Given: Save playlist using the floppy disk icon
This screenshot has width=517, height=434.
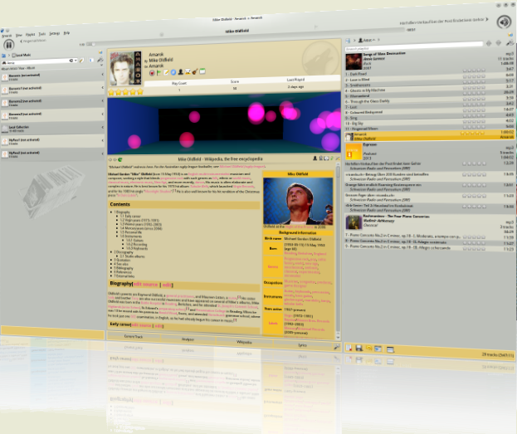Looking at the screenshot, I should click(359, 348).
